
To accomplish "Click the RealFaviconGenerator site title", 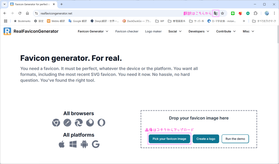I will 36,31.
